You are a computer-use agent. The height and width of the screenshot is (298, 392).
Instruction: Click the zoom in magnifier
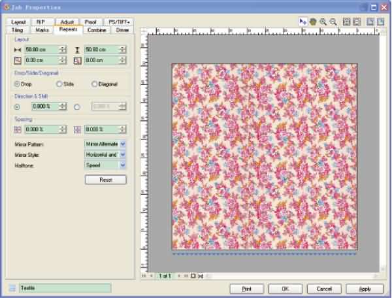(x=323, y=22)
